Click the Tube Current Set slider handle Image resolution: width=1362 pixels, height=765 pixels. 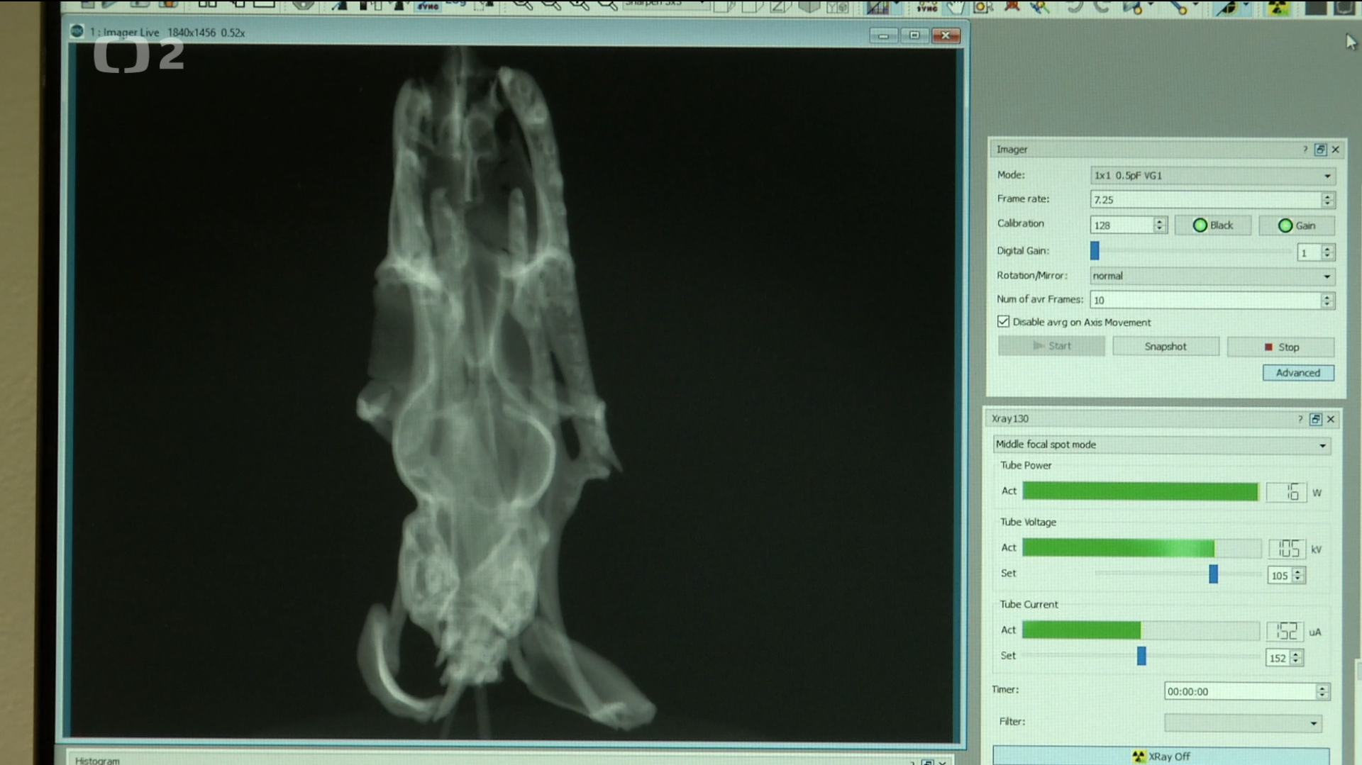(x=1141, y=656)
